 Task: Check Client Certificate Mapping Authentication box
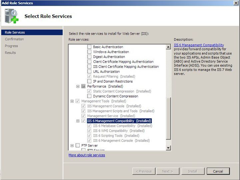click(89, 62)
